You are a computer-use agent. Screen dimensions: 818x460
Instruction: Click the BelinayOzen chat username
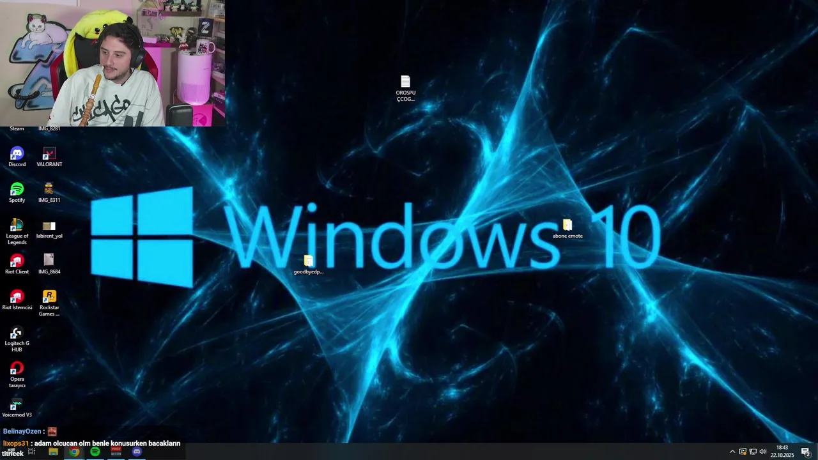click(x=22, y=432)
